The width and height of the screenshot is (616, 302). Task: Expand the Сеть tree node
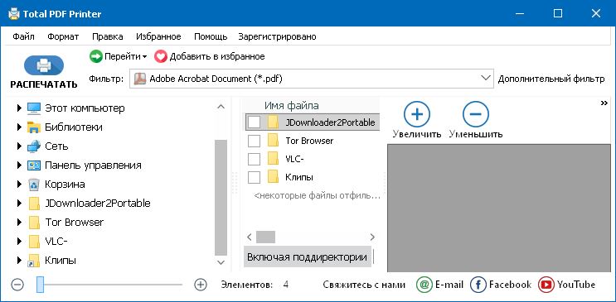(x=19, y=146)
